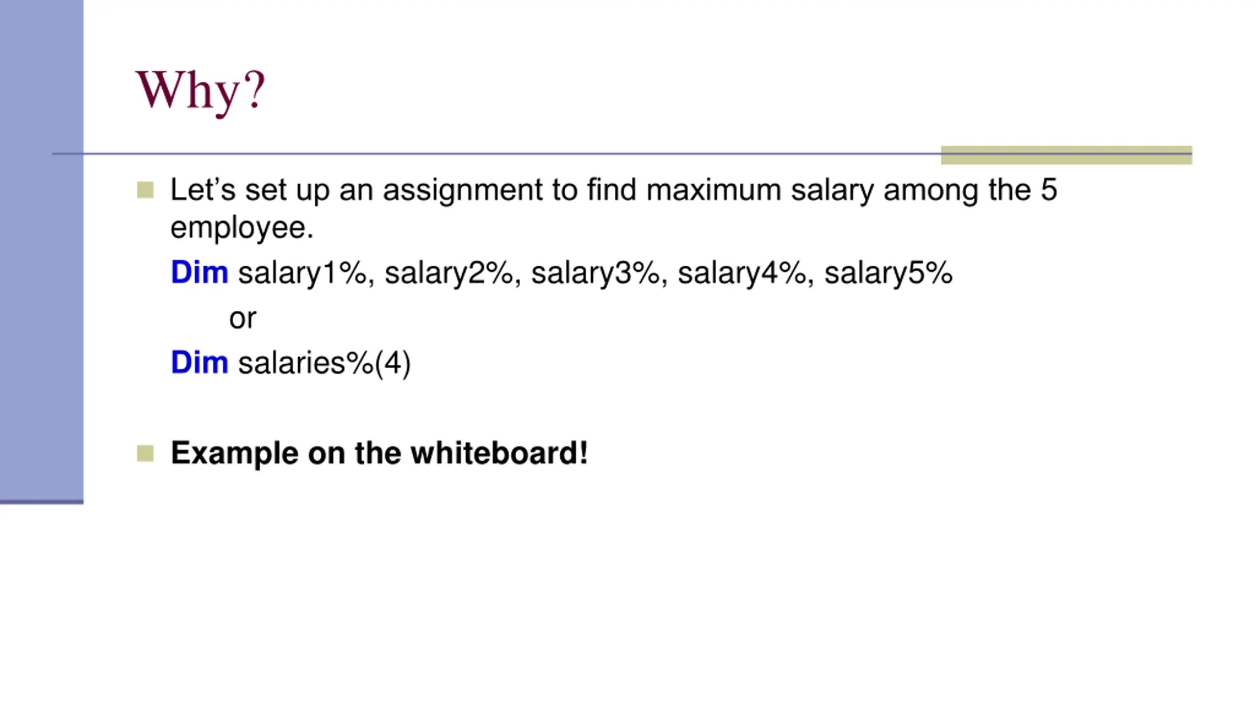Click the blue "Dim" keyword before salaries%(4)
Viewport: 1255px width, 706px height.
point(200,363)
